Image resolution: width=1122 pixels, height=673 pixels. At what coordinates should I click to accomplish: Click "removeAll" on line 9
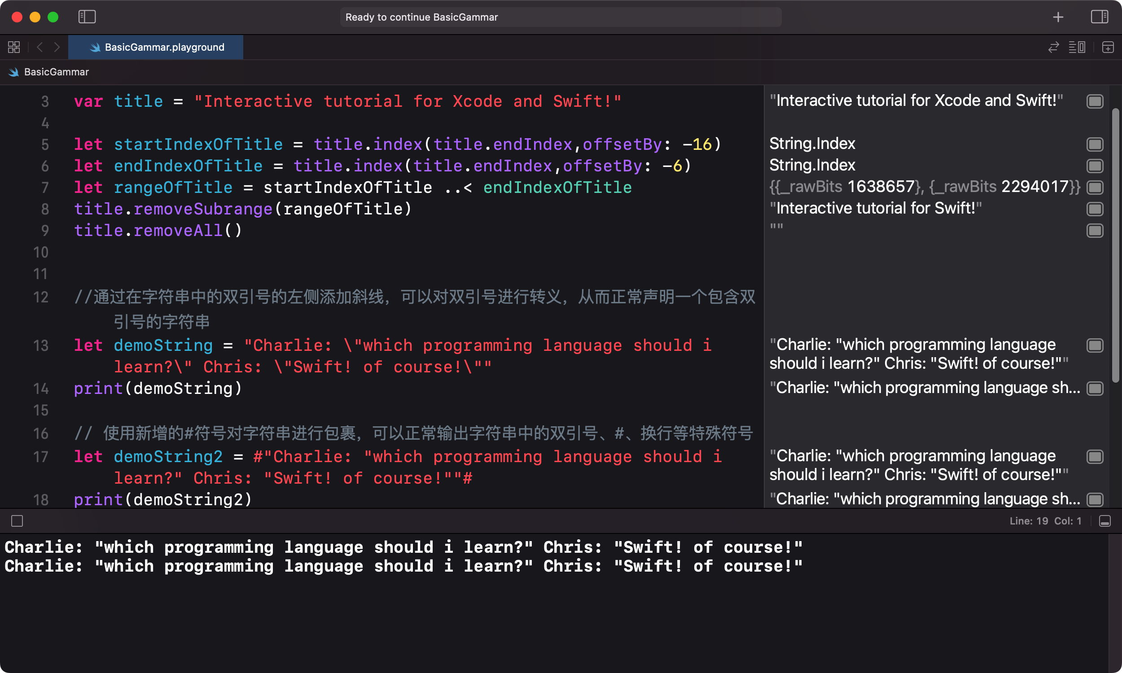point(178,231)
